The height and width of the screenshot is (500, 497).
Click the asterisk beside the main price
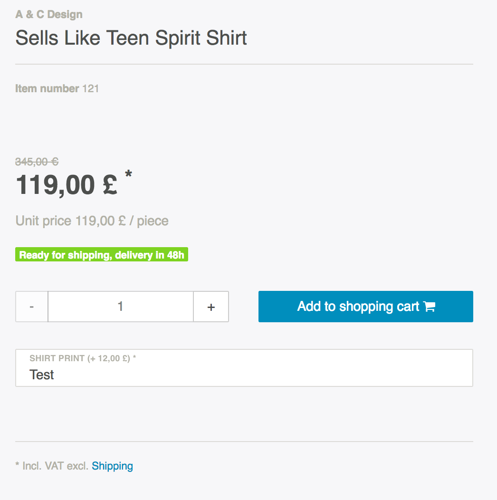128,174
